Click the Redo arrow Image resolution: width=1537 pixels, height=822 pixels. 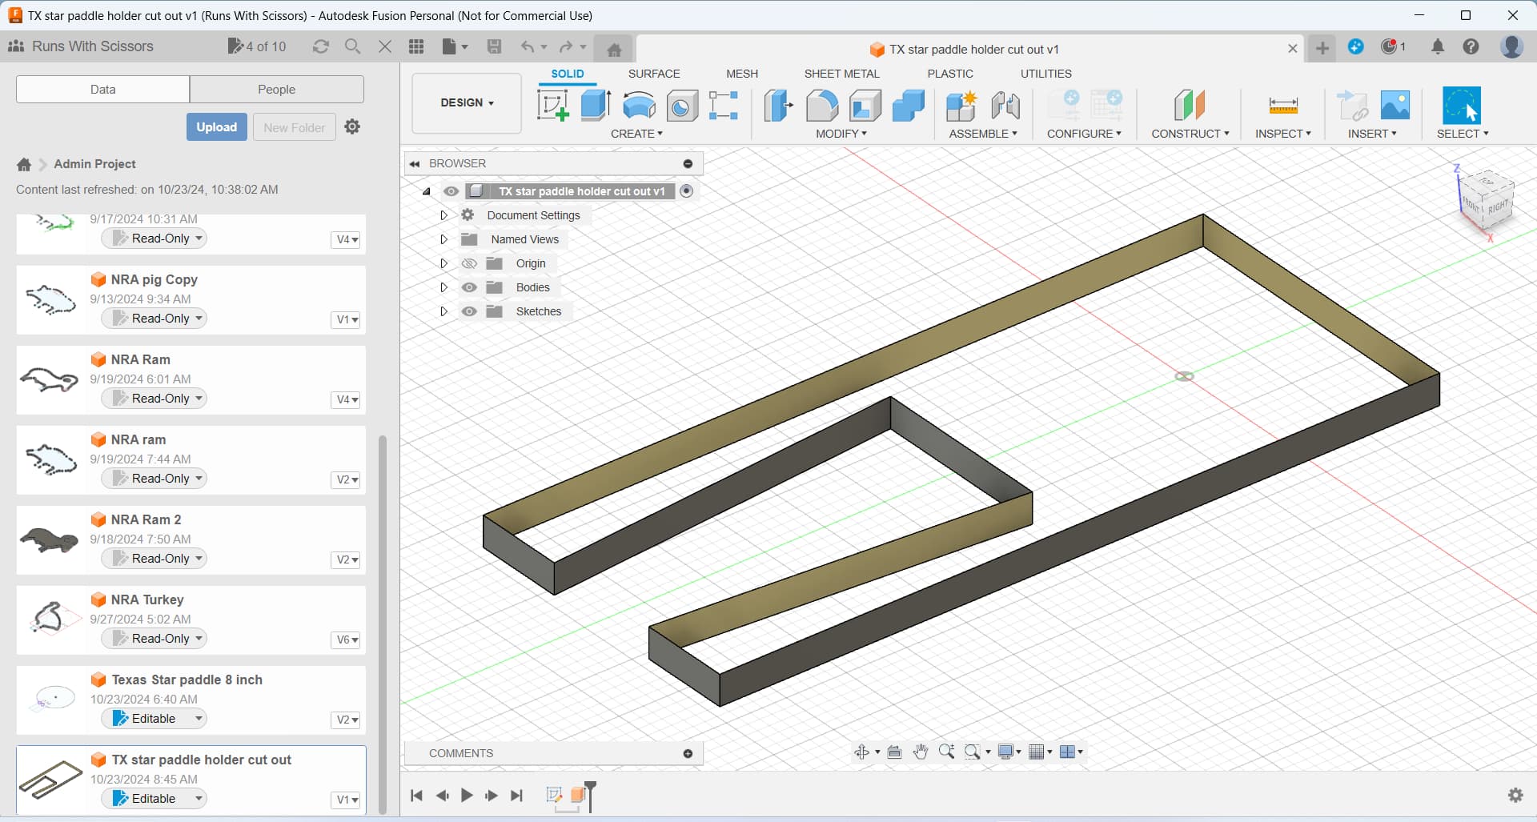coord(566,46)
